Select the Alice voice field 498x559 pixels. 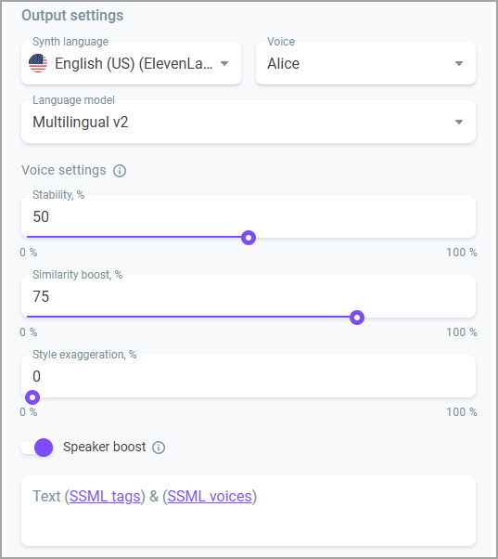point(365,63)
